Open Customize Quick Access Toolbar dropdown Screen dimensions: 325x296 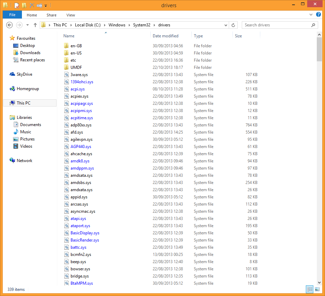(46, 5)
